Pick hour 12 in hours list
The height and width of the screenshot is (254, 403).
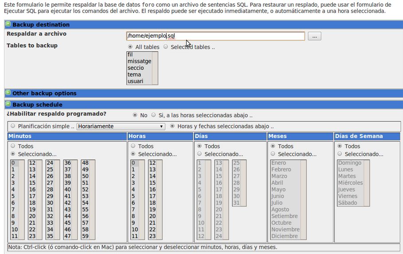coord(152,163)
